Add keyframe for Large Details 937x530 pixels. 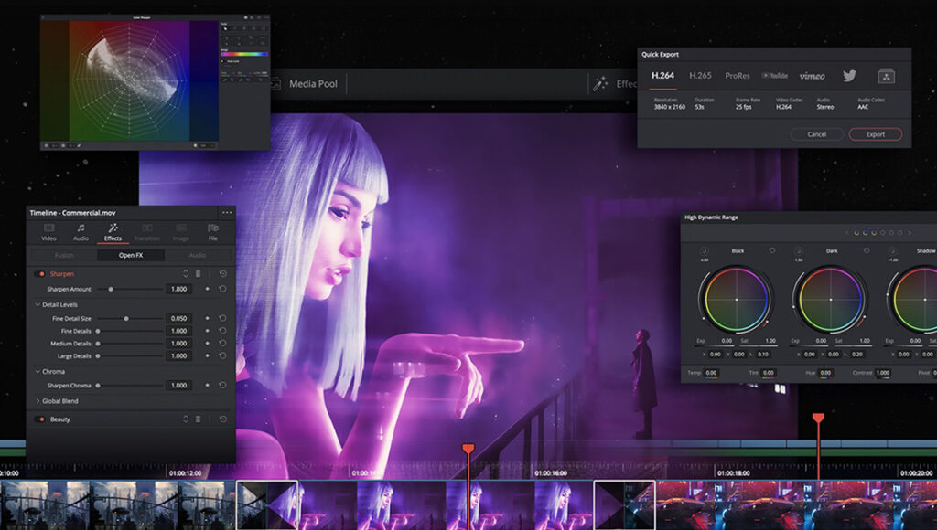pos(208,355)
